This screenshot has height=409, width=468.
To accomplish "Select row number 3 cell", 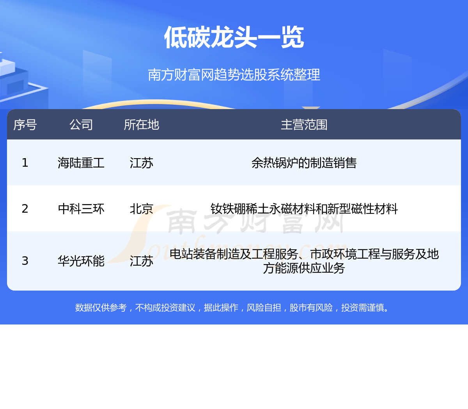I will [25, 261].
